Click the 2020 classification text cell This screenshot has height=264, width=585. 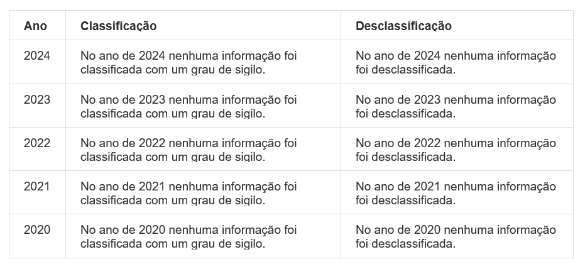(189, 236)
